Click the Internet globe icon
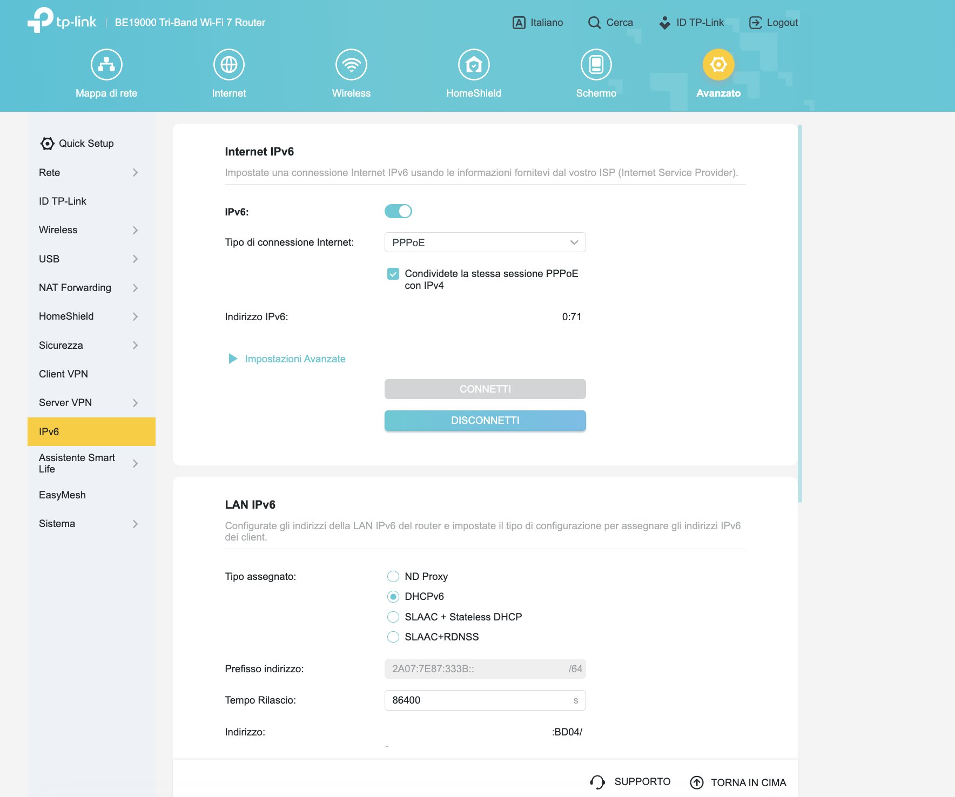Image resolution: width=955 pixels, height=797 pixels. click(x=228, y=65)
